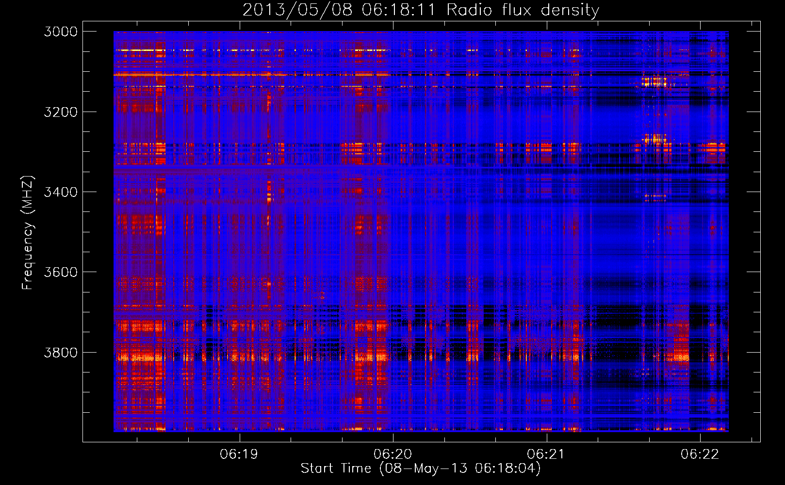Select the '3000' frequency axis label
The height and width of the screenshot is (485, 785).
point(61,32)
